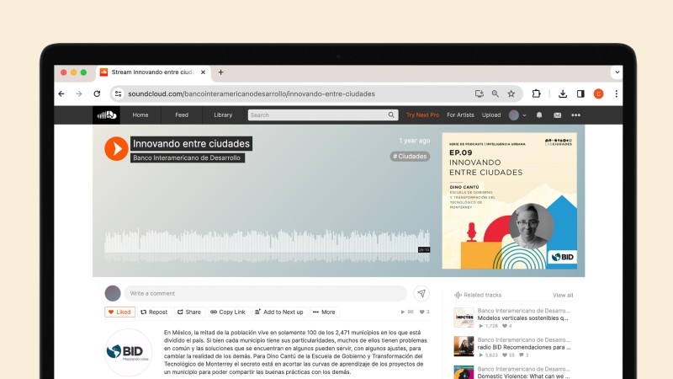The width and height of the screenshot is (673, 379).
Task: Open the browser extensions puzzle icon
Action: [536, 93]
